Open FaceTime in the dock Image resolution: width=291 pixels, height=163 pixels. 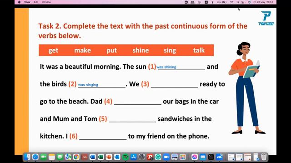pos(44,157)
